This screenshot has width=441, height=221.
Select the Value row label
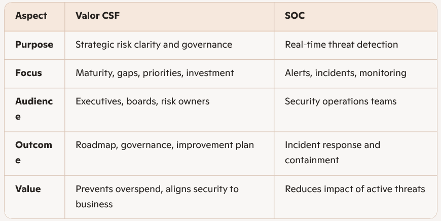click(x=28, y=189)
